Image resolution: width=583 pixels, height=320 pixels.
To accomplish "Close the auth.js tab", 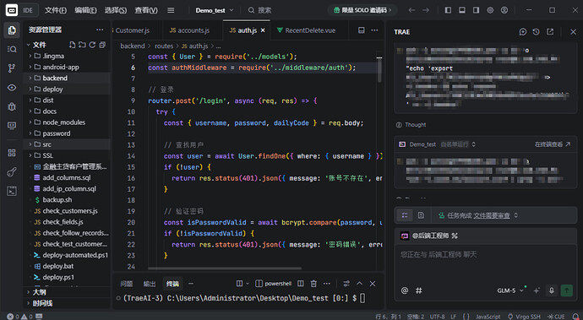I will coord(263,30).
